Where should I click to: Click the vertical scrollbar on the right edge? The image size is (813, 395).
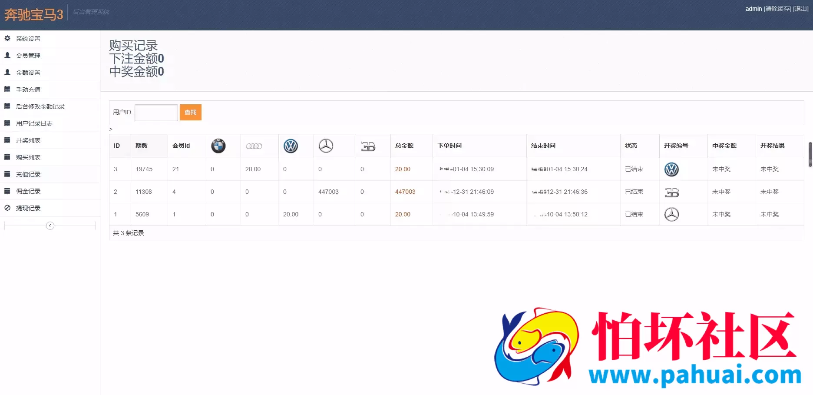point(810,154)
